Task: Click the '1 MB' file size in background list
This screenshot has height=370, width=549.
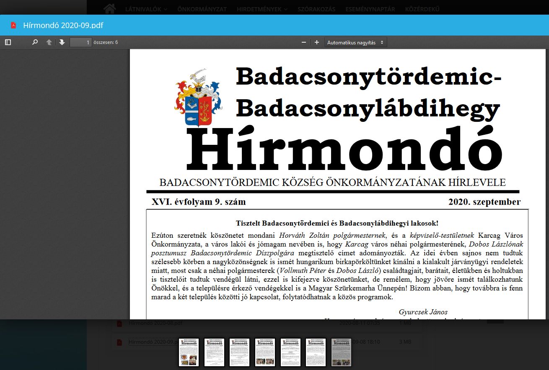Action: pyautogui.click(x=405, y=323)
